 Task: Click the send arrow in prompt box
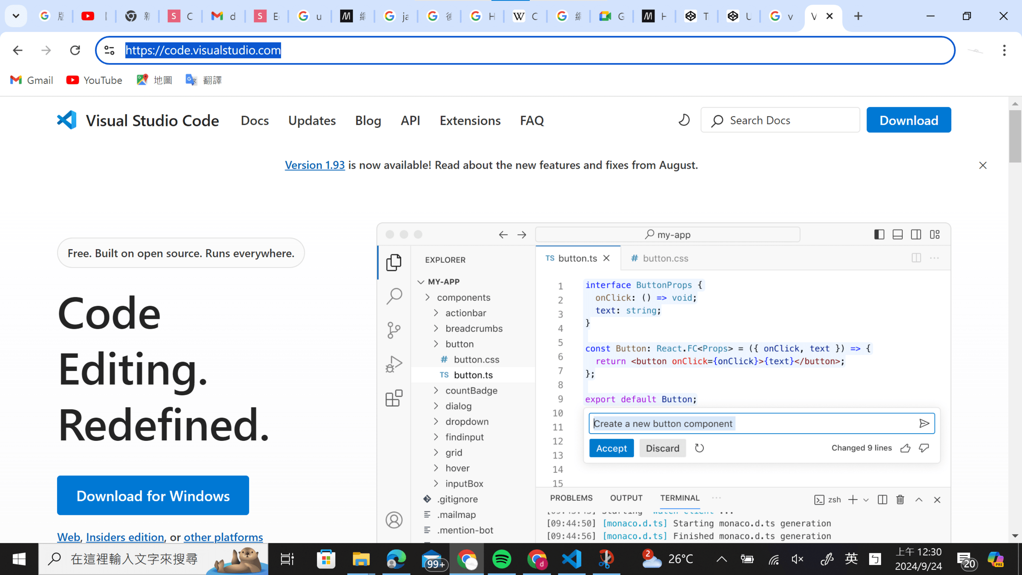coord(924,423)
